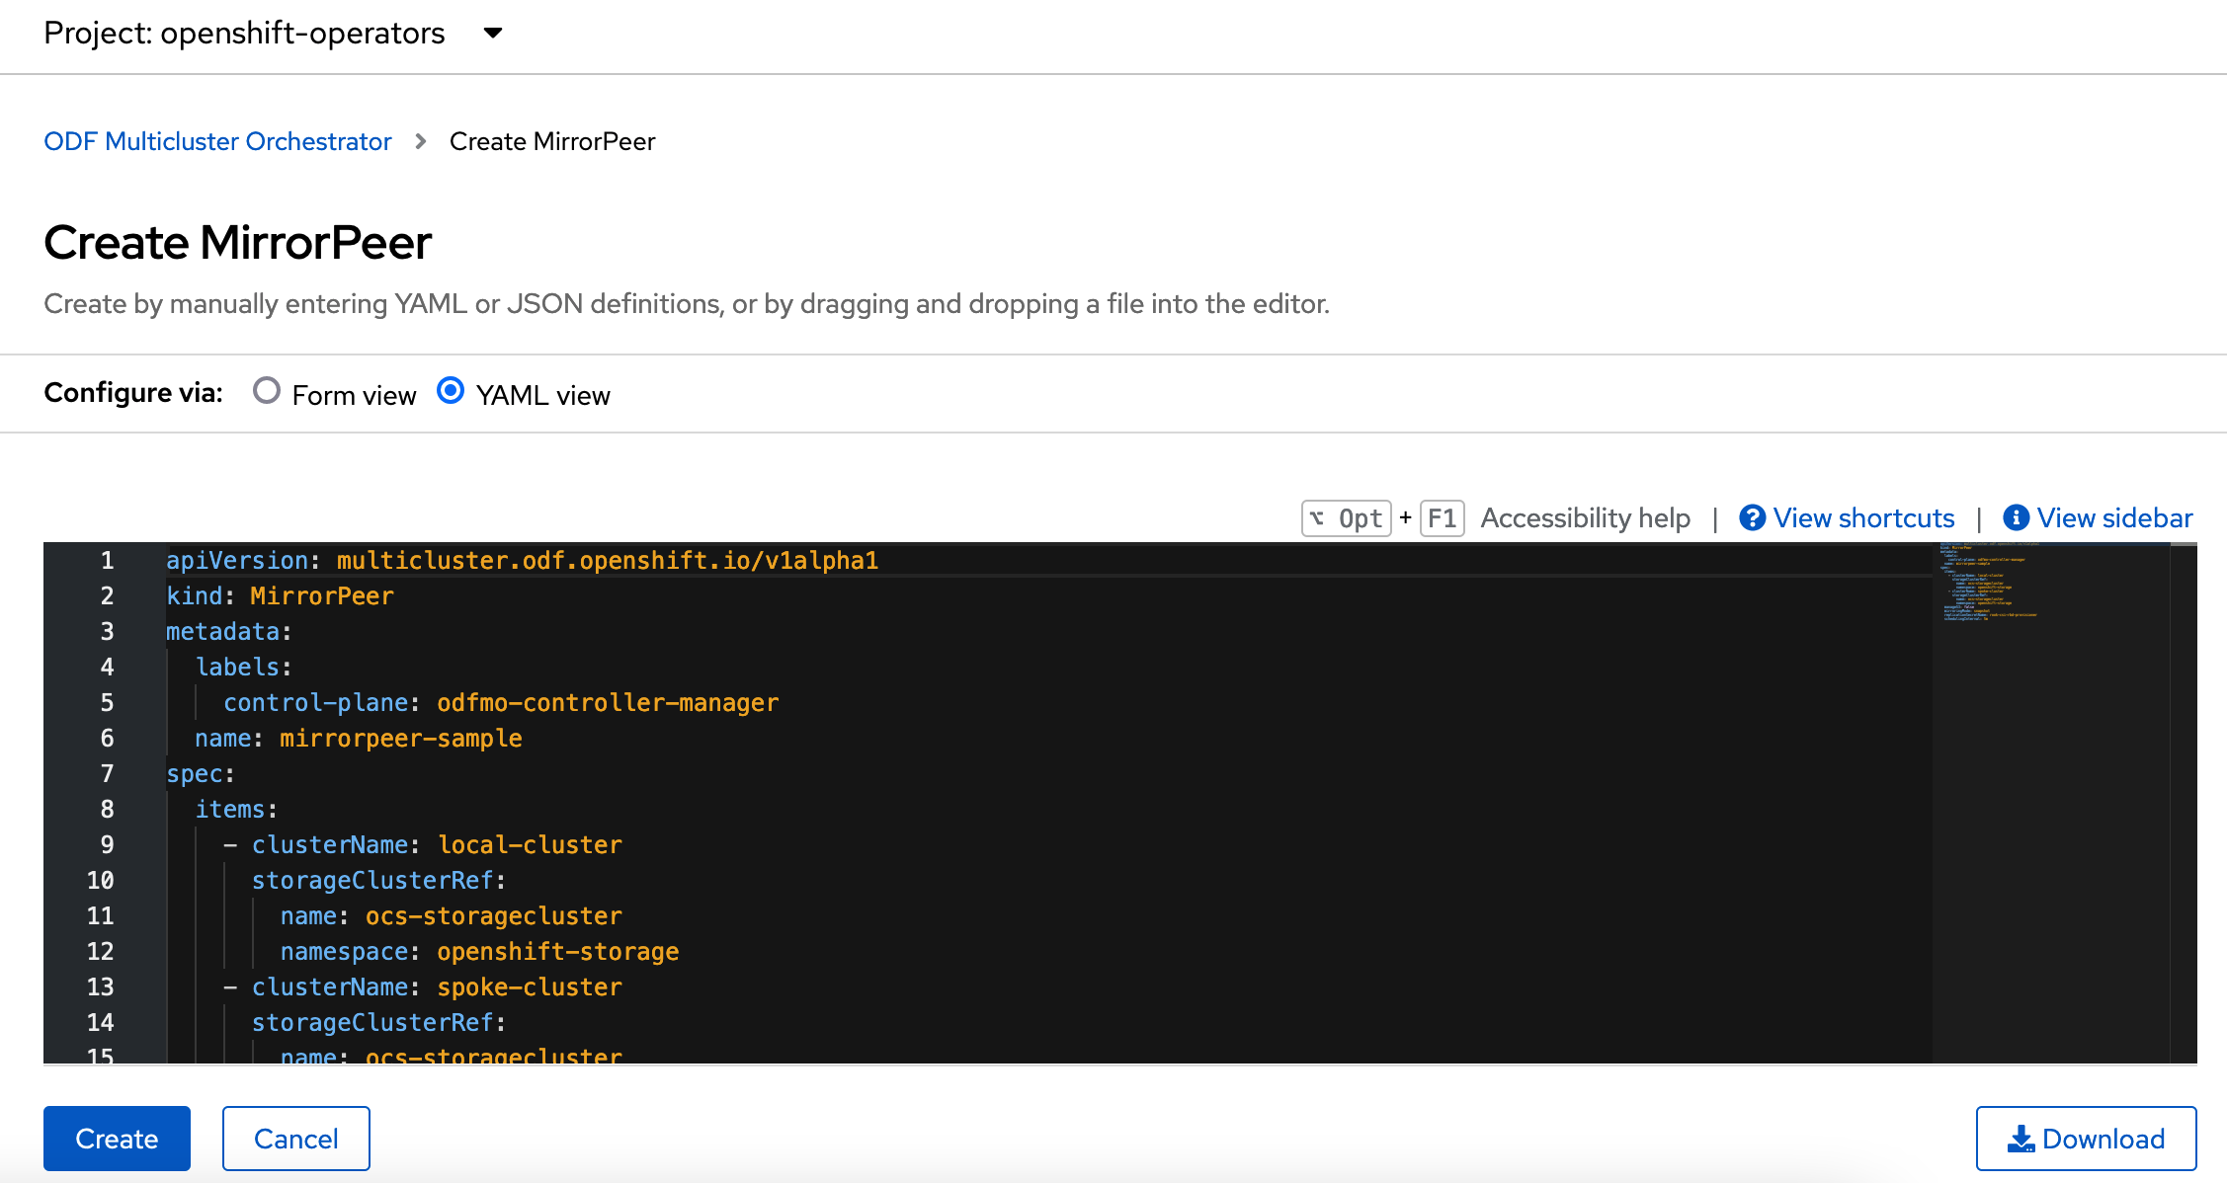Open ODF Multicluster Orchestrator breadcrumb link
The image size is (2227, 1183).
click(x=218, y=140)
